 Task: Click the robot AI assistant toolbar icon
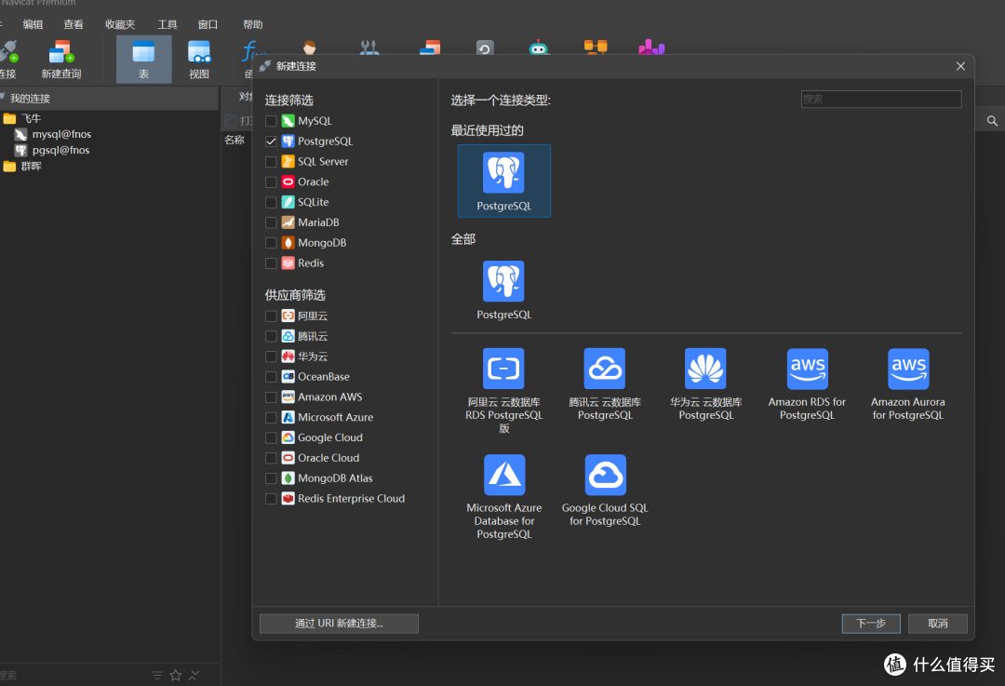coord(539,47)
